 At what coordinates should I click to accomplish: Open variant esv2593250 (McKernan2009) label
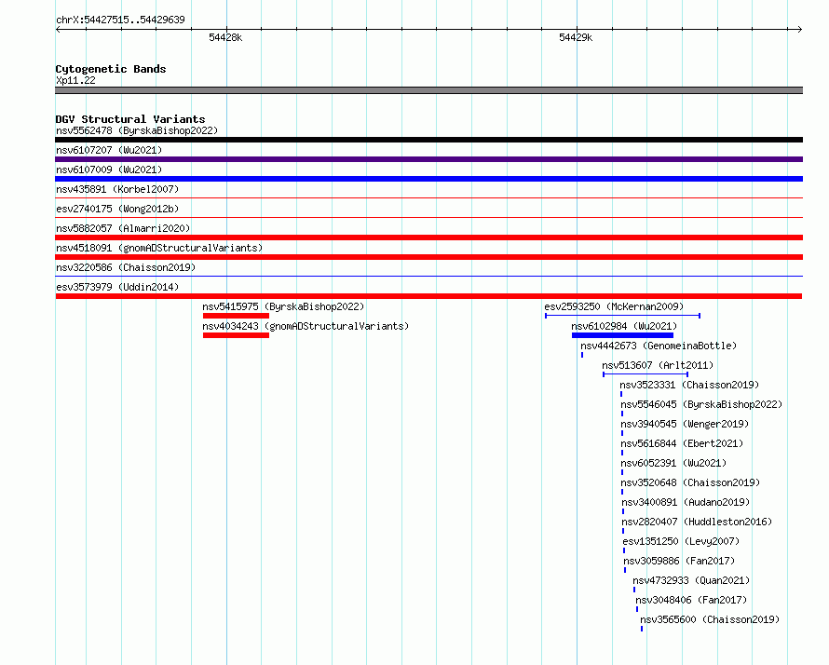click(x=614, y=306)
